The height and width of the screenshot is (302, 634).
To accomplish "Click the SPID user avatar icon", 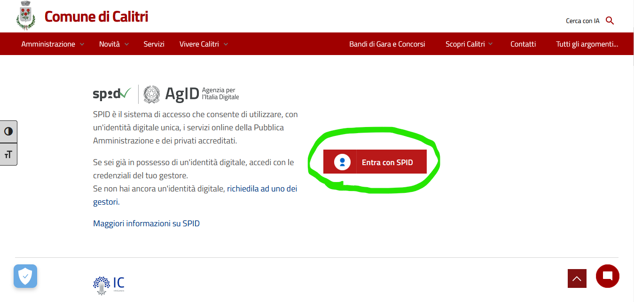I will (342, 162).
